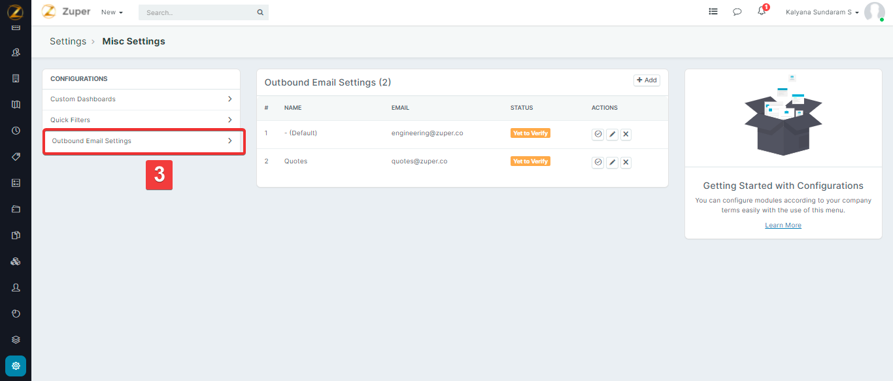Open the Learn More link
Screen dimensions: 893x381
point(783,225)
